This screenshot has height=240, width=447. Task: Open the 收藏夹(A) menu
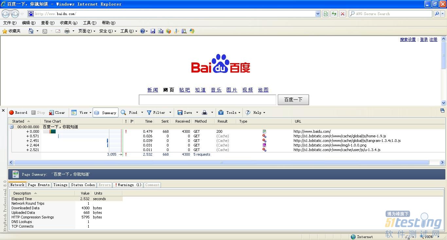click(x=69, y=23)
